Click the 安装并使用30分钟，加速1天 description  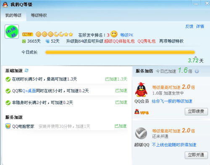click(x=64, y=126)
